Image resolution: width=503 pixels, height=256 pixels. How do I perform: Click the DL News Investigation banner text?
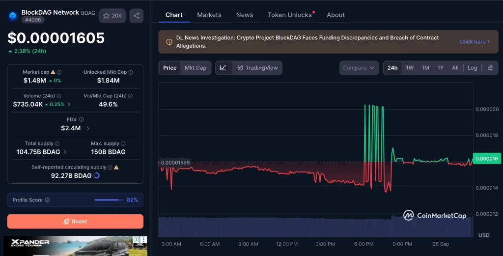coord(307,42)
